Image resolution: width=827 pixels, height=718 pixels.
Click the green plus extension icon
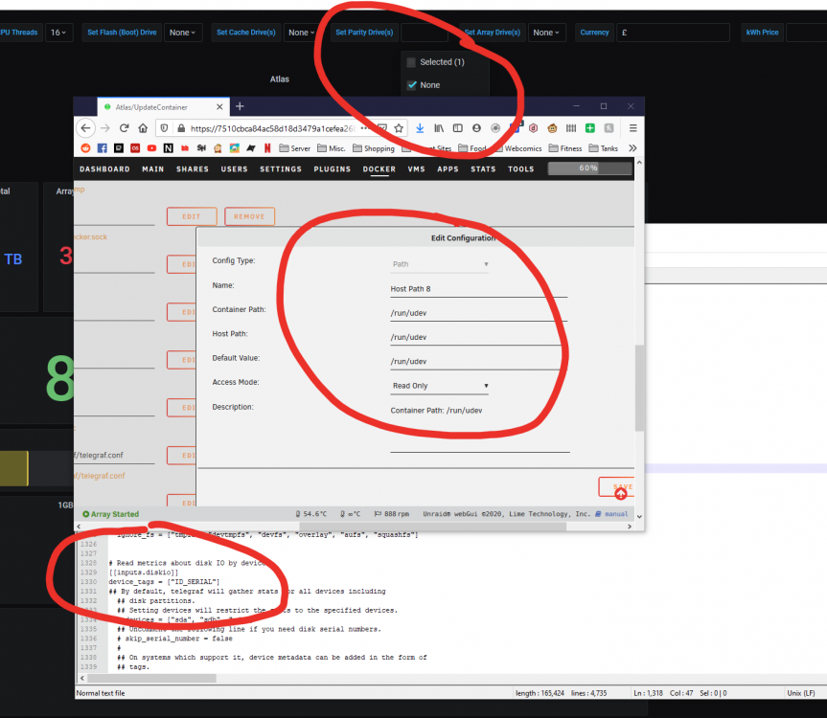(590, 128)
